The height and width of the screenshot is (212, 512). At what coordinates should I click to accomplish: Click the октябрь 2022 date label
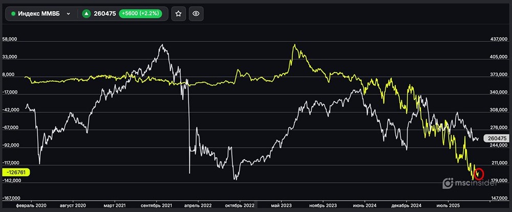(x=240, y=206)
